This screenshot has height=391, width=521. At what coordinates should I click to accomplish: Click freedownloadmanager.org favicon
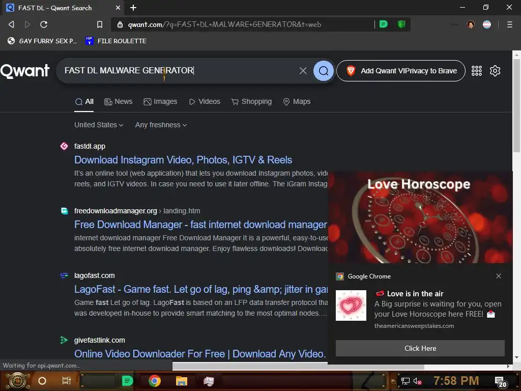[65, 211]
